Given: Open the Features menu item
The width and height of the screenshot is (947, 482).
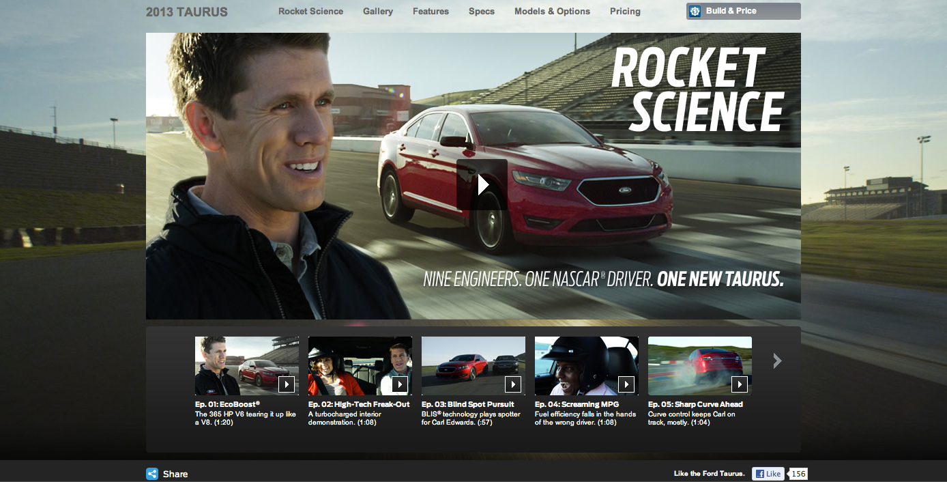Looking at the screenshot, I should click(x=431, y=12).
